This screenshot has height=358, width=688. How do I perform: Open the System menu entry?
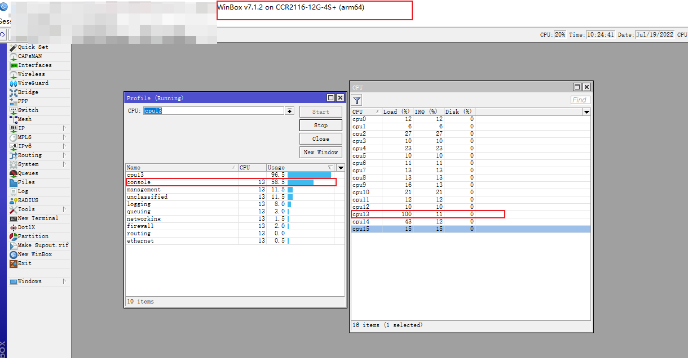point(28,164)
